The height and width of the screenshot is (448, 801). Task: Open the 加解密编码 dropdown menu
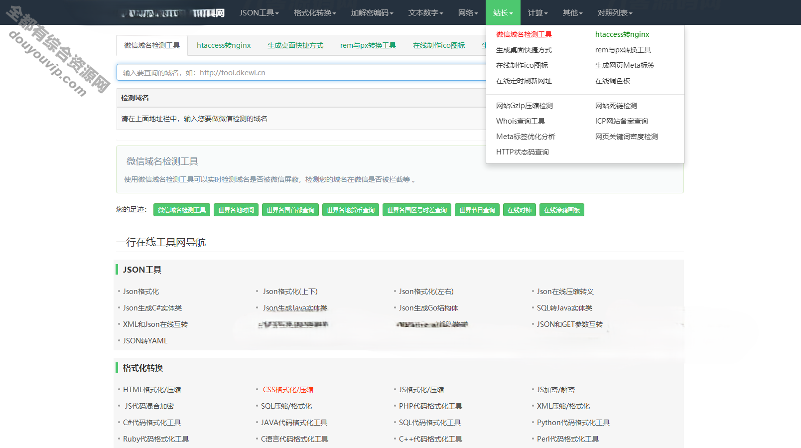372,12
